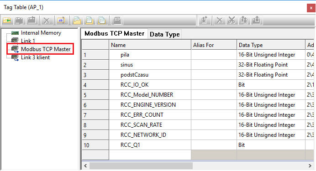Select Modbus TCP Master tree item

tap(46, 49)
